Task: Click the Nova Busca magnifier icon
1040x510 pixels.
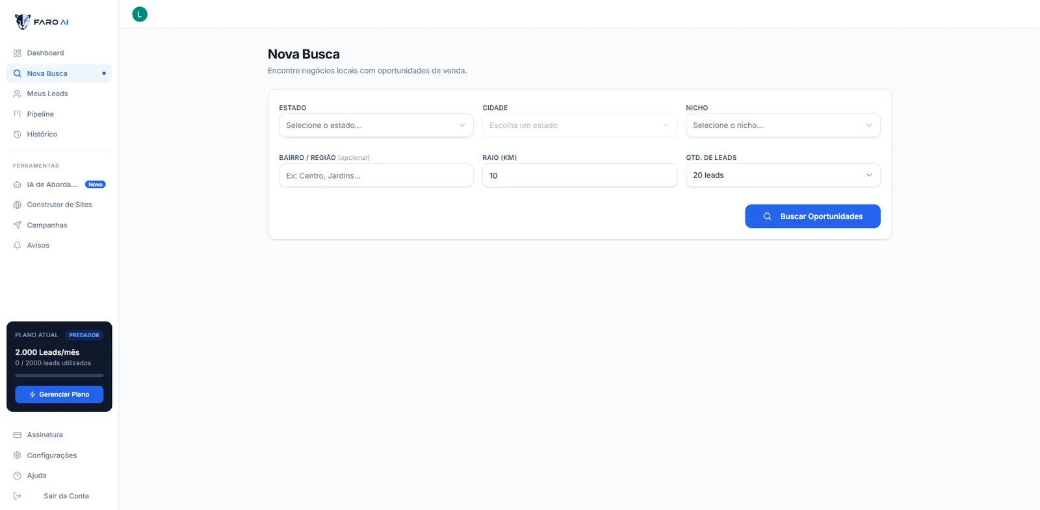Action: pos(18,73)
